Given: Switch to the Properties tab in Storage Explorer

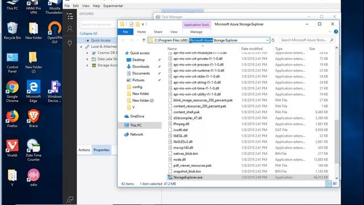Looking at the screenshot, I should (x=101, y=150).
